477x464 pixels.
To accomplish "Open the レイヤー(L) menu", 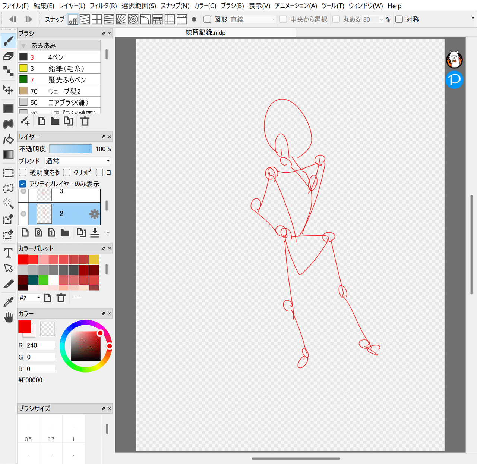I will 72,6.
